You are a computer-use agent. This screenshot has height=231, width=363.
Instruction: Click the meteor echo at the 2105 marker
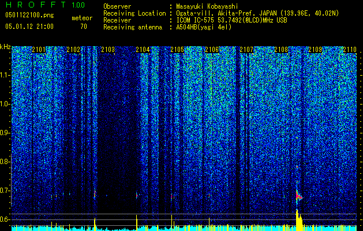click(171, 196)
